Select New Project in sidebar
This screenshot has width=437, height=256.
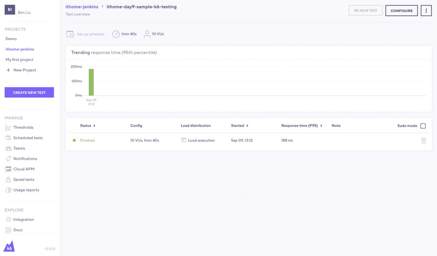[x=24, y=70]
